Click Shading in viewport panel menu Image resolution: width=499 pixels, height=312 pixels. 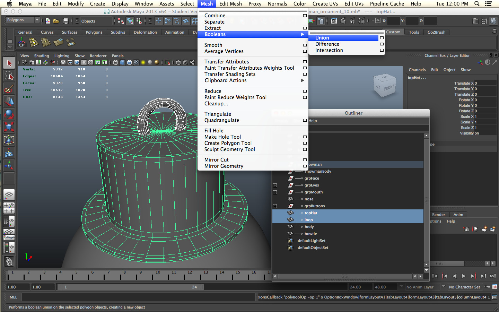(x=41, y=56)
